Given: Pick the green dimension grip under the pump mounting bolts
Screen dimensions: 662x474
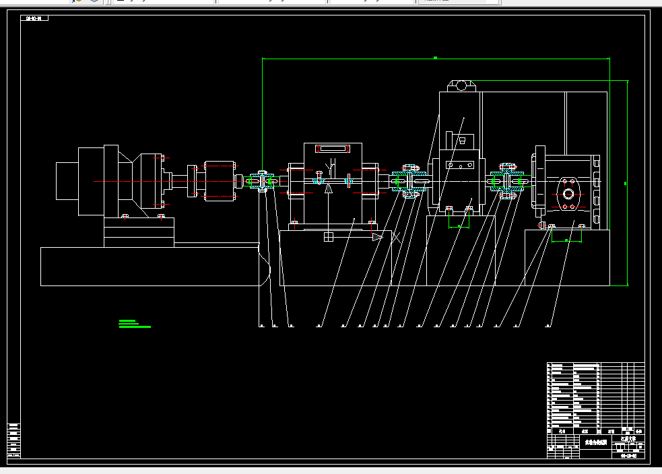Looking at the screenshot, I should coord(566,240).
